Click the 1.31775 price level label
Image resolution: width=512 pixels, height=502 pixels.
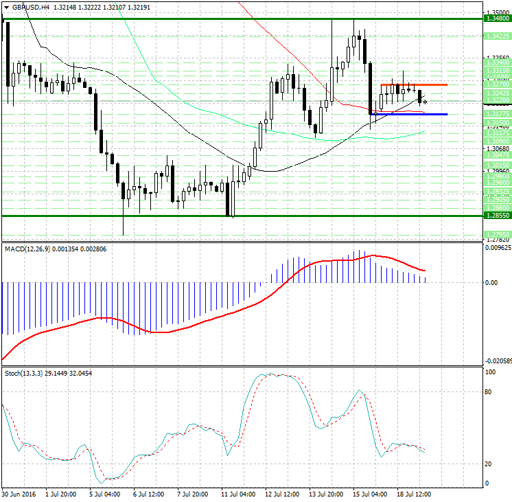pyautogui.click(x=498, y=114)
